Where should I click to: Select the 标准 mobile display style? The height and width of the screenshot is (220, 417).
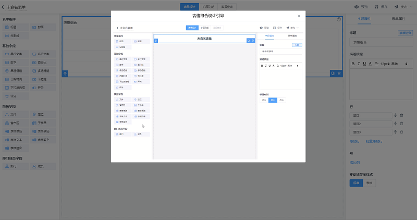click(355, 183)
